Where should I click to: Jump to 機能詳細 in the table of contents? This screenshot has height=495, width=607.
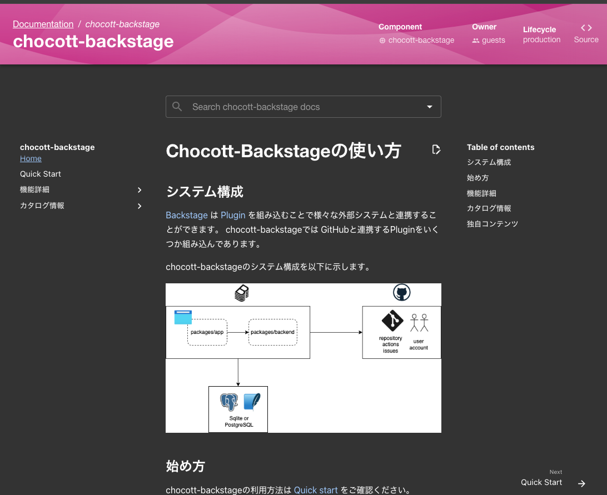[x=481, y=193]
